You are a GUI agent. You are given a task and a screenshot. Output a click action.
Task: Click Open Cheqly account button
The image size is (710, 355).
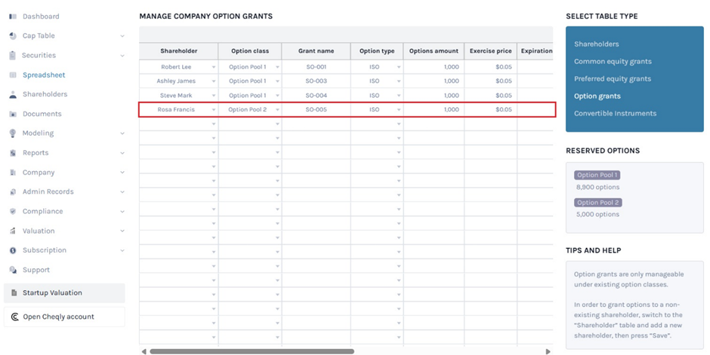click(x=64, y=317)
